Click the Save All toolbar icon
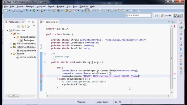 (x=17, y=10)
